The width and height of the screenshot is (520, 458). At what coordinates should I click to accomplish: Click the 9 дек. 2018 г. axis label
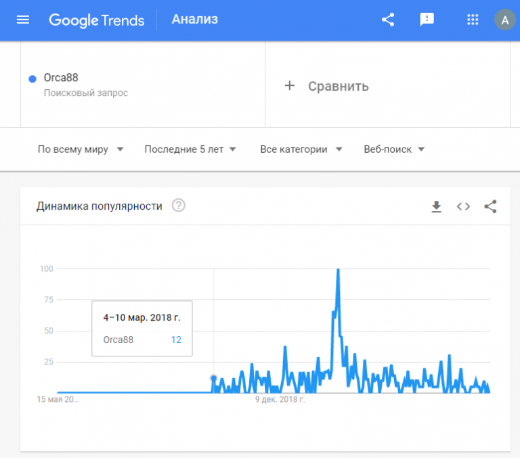tap(280, 399)
